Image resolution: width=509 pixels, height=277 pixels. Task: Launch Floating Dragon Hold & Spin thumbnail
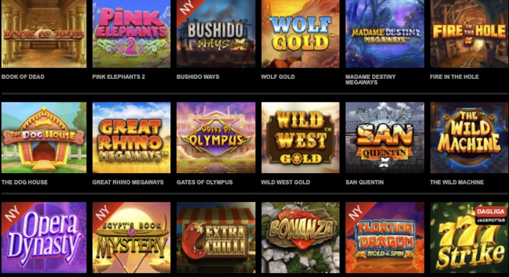coord(385,238)
